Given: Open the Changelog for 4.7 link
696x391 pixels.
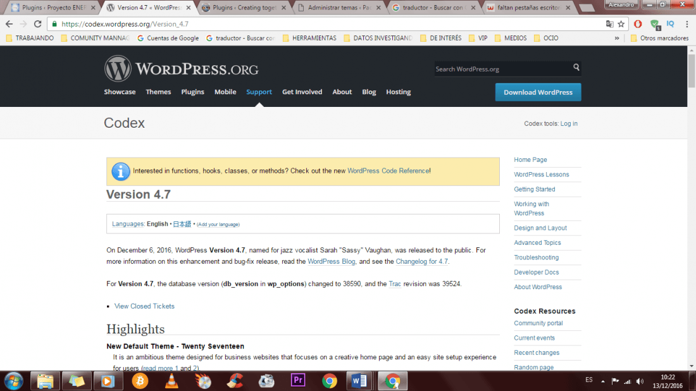Looking at the screenshot, I should pos(421,261).
